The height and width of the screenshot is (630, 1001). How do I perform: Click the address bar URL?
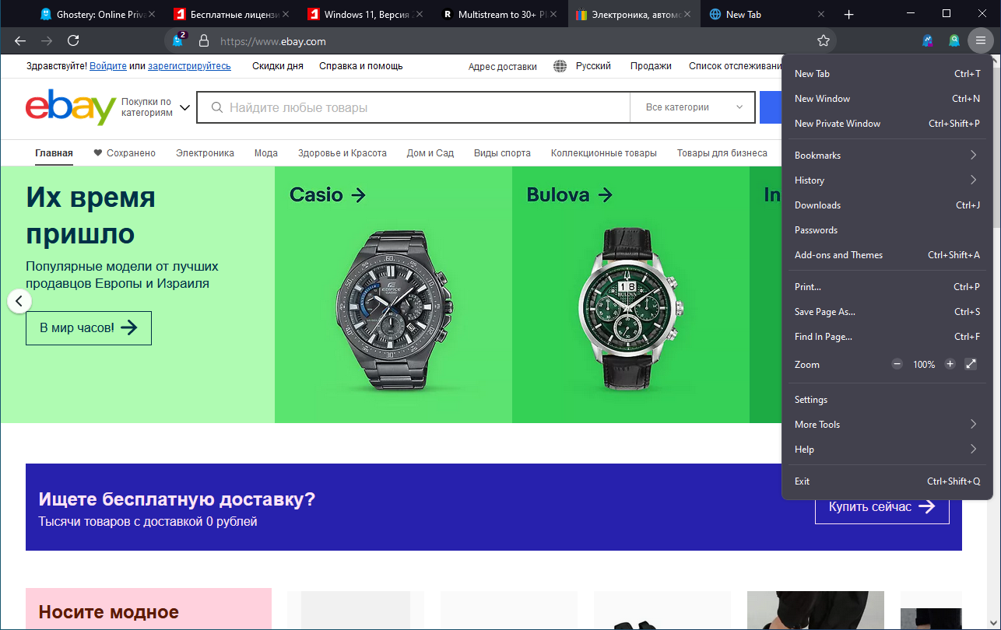click(273, 41)
